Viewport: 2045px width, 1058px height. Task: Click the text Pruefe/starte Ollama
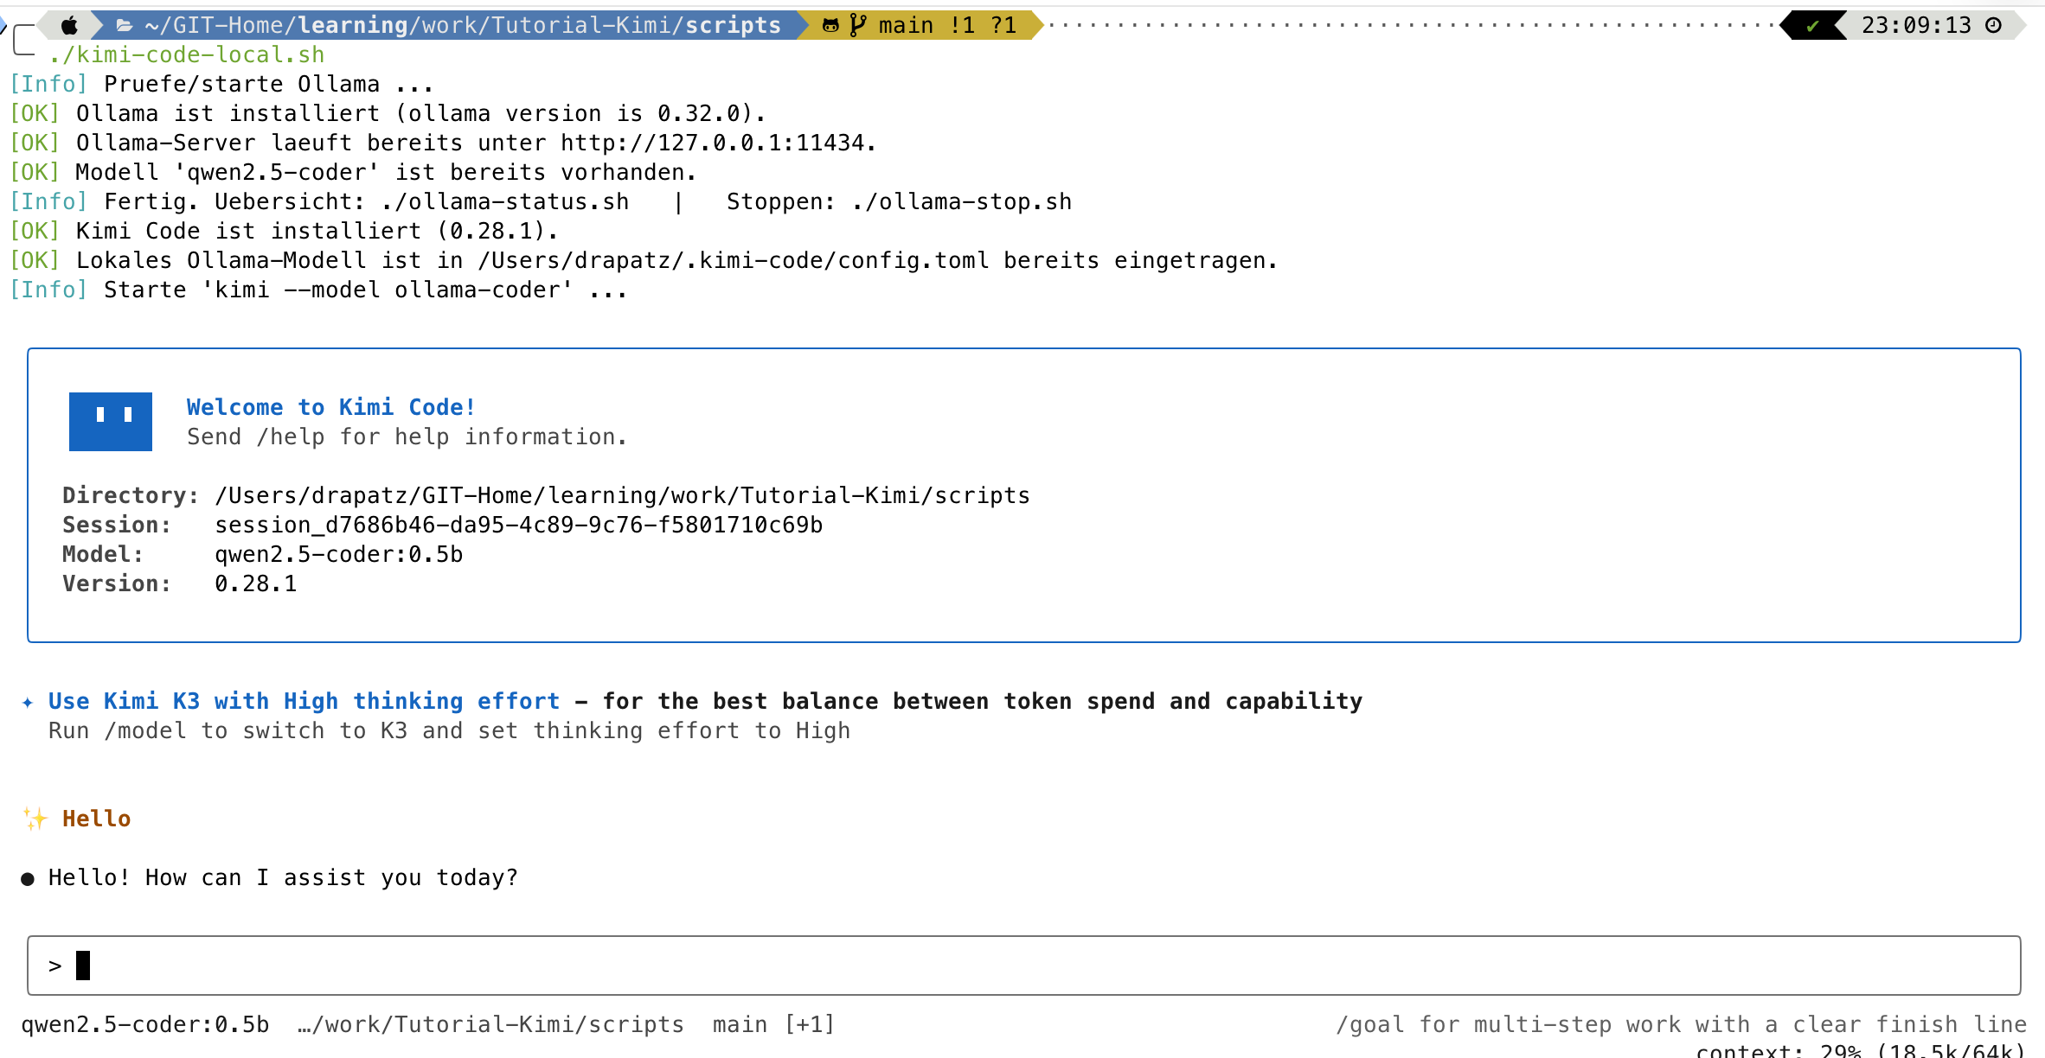point(241,84)
